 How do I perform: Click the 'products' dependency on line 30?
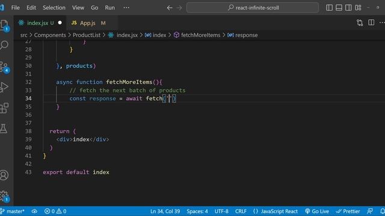coord(79,66)
